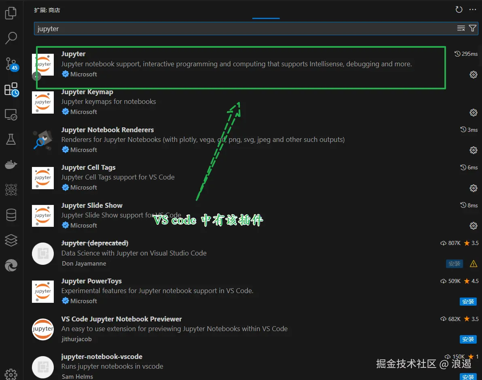Click the Jupyter (deprecated) placeholder logo

pyautogui.click(x=43, y=254)
